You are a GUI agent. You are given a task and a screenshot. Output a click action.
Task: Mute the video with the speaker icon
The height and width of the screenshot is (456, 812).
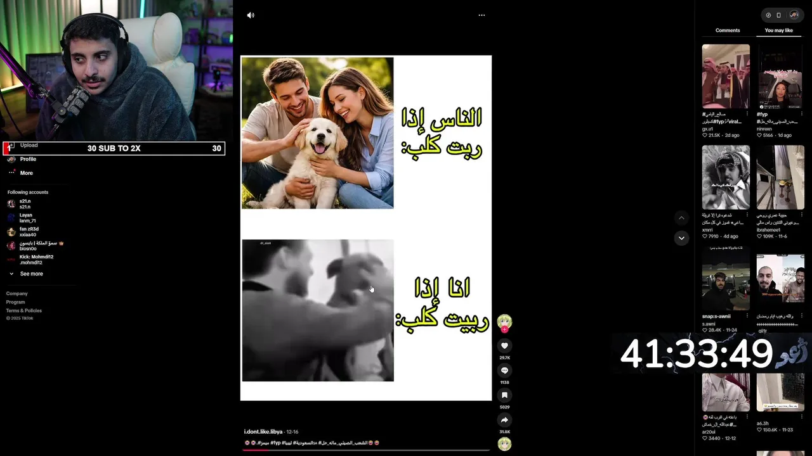251,15
